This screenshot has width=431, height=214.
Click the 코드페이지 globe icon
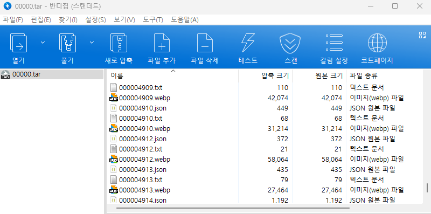377,43
